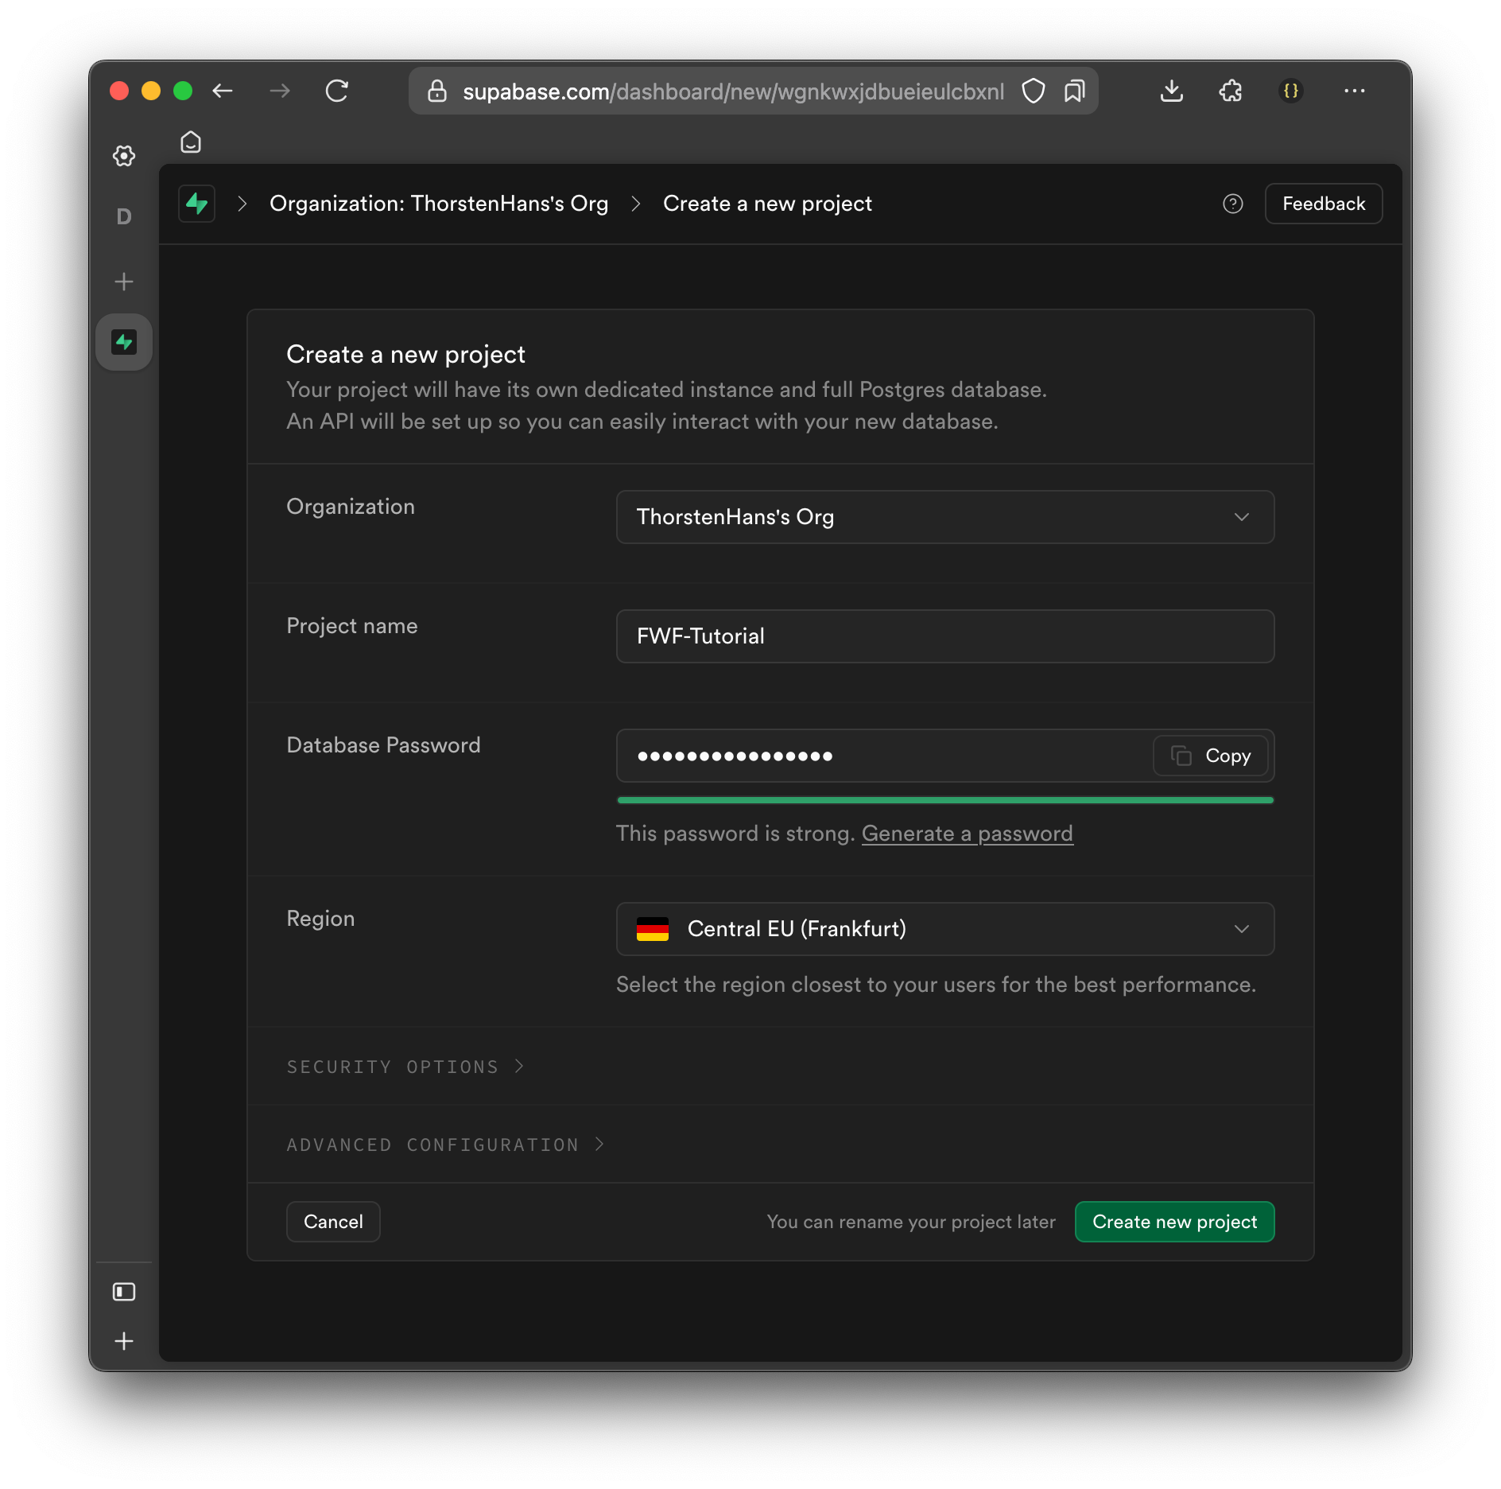Open the browser overflow ellipsis menu
Image resolution: width=1501 pixels, height=1489 pixels.
point(1355,91)
